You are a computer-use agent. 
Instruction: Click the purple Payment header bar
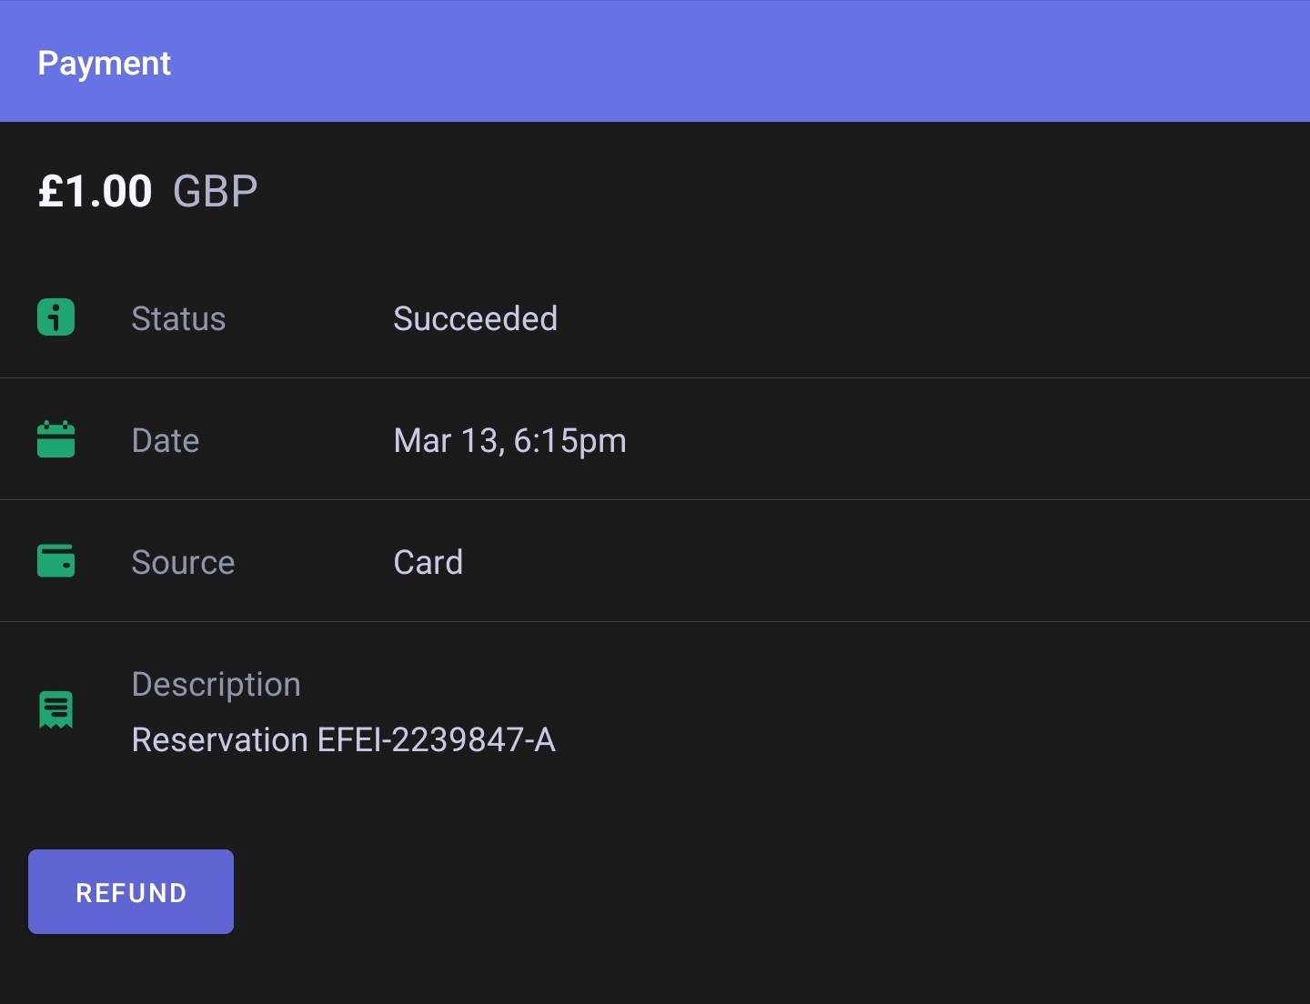pos(655,61)
